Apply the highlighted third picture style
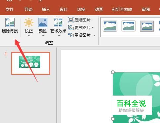This screenshot has width=160, height=123. (x=147, y=26)
